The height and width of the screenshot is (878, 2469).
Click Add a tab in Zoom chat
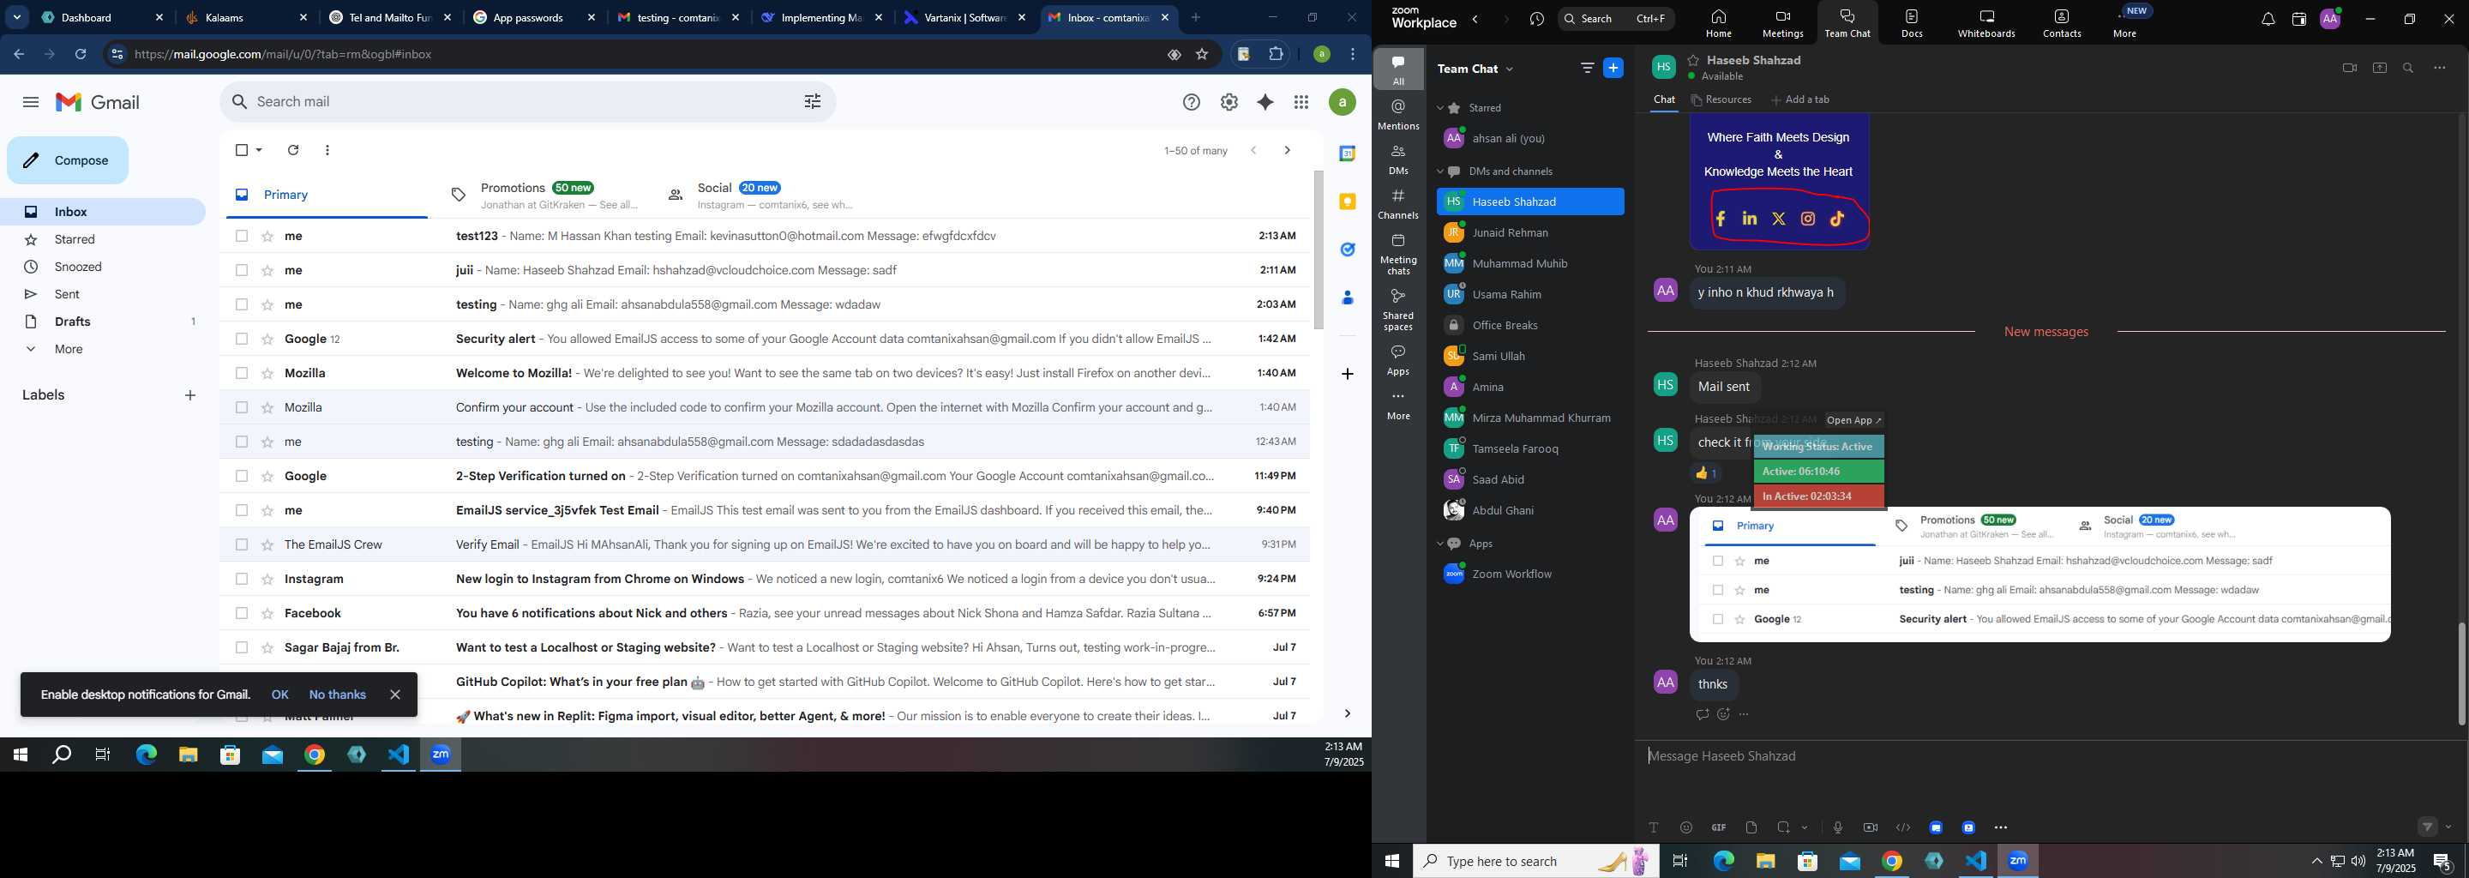[x=1800, y=99]
